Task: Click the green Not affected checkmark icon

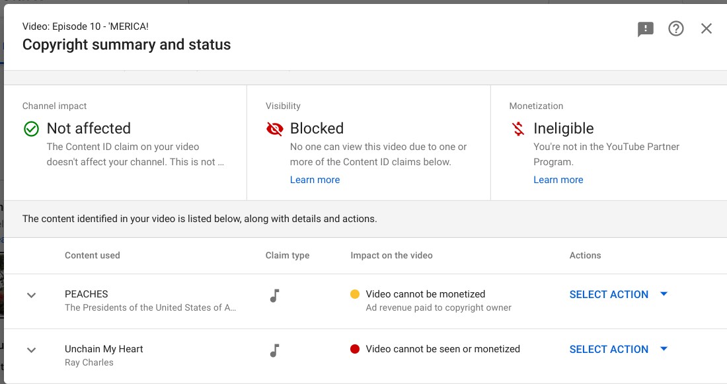Action: pos(31,128)
